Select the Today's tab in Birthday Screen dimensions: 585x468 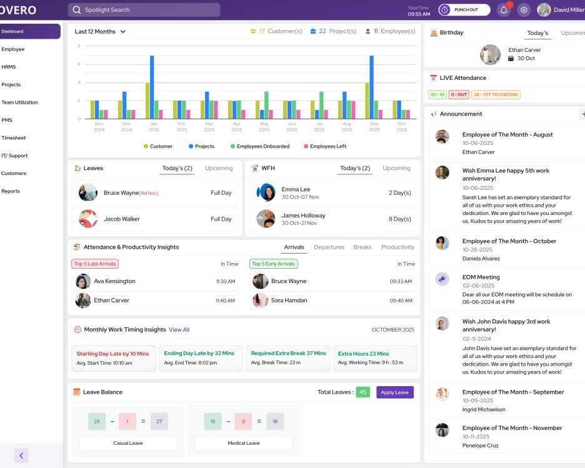pos(537,33)
